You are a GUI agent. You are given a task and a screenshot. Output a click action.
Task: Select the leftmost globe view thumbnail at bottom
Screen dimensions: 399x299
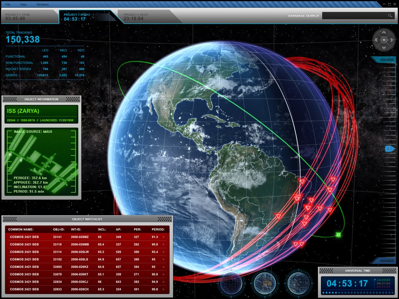(230, 285)
